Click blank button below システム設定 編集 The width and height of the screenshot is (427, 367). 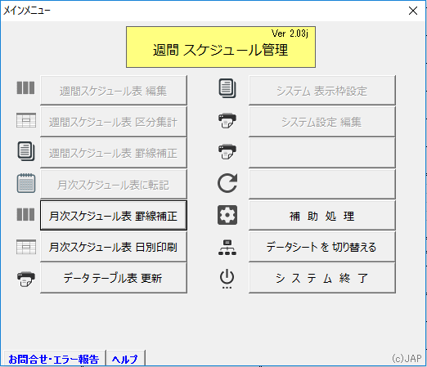click(x=322, y=153)
